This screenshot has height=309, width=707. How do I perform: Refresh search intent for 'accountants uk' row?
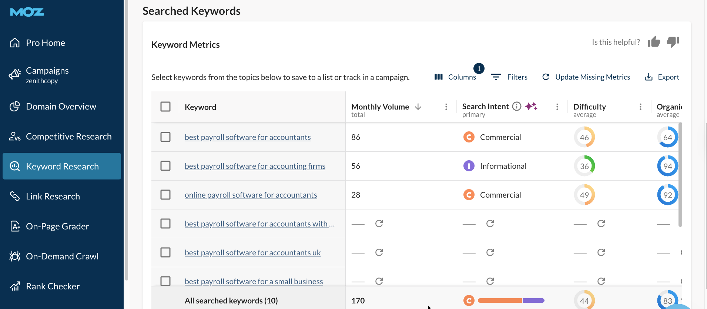pos(490,252)
